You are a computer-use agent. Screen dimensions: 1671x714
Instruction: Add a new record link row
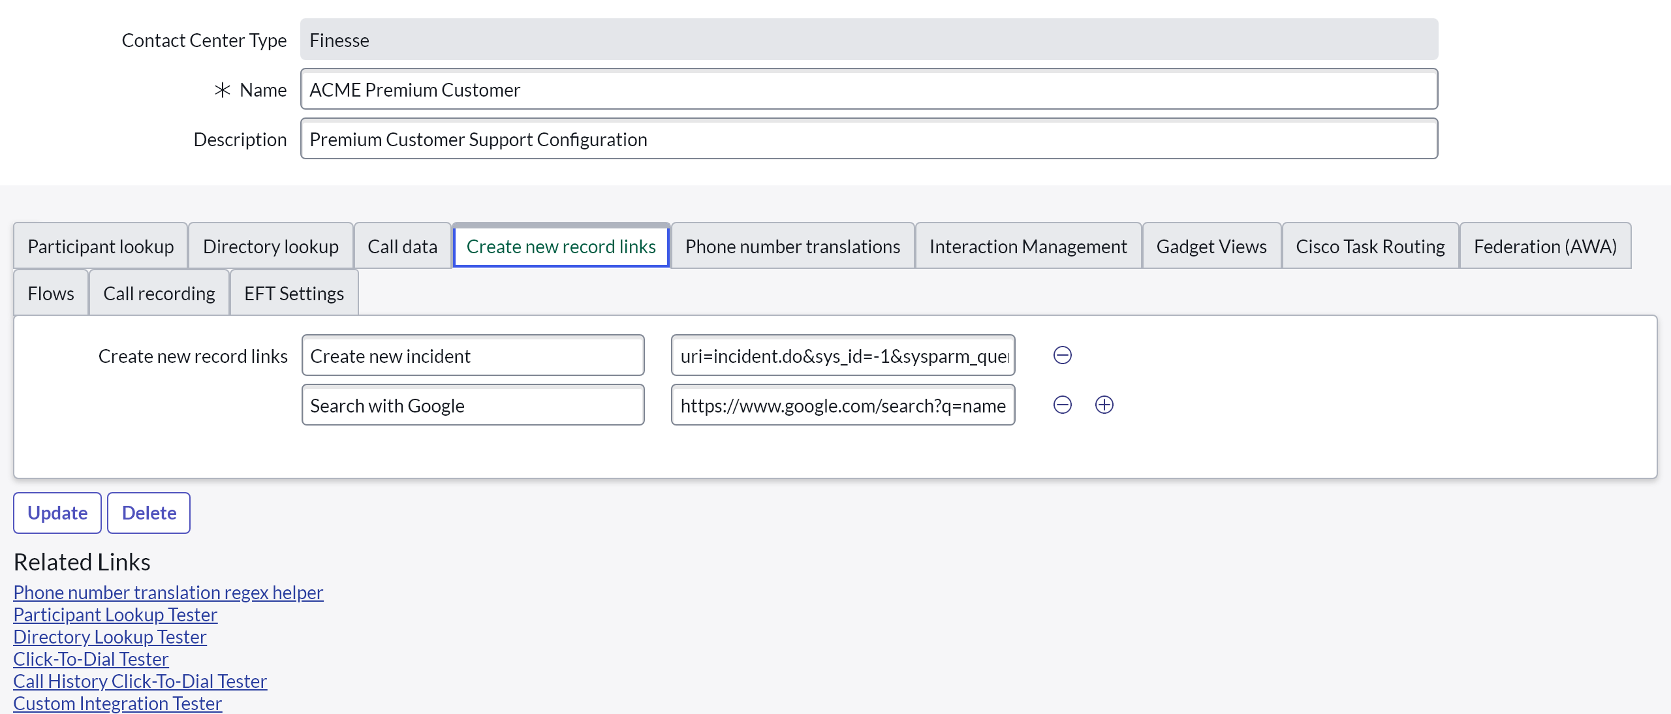pos(1104,405)
